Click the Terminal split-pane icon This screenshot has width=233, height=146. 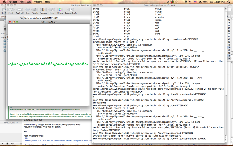coord(225,8)
